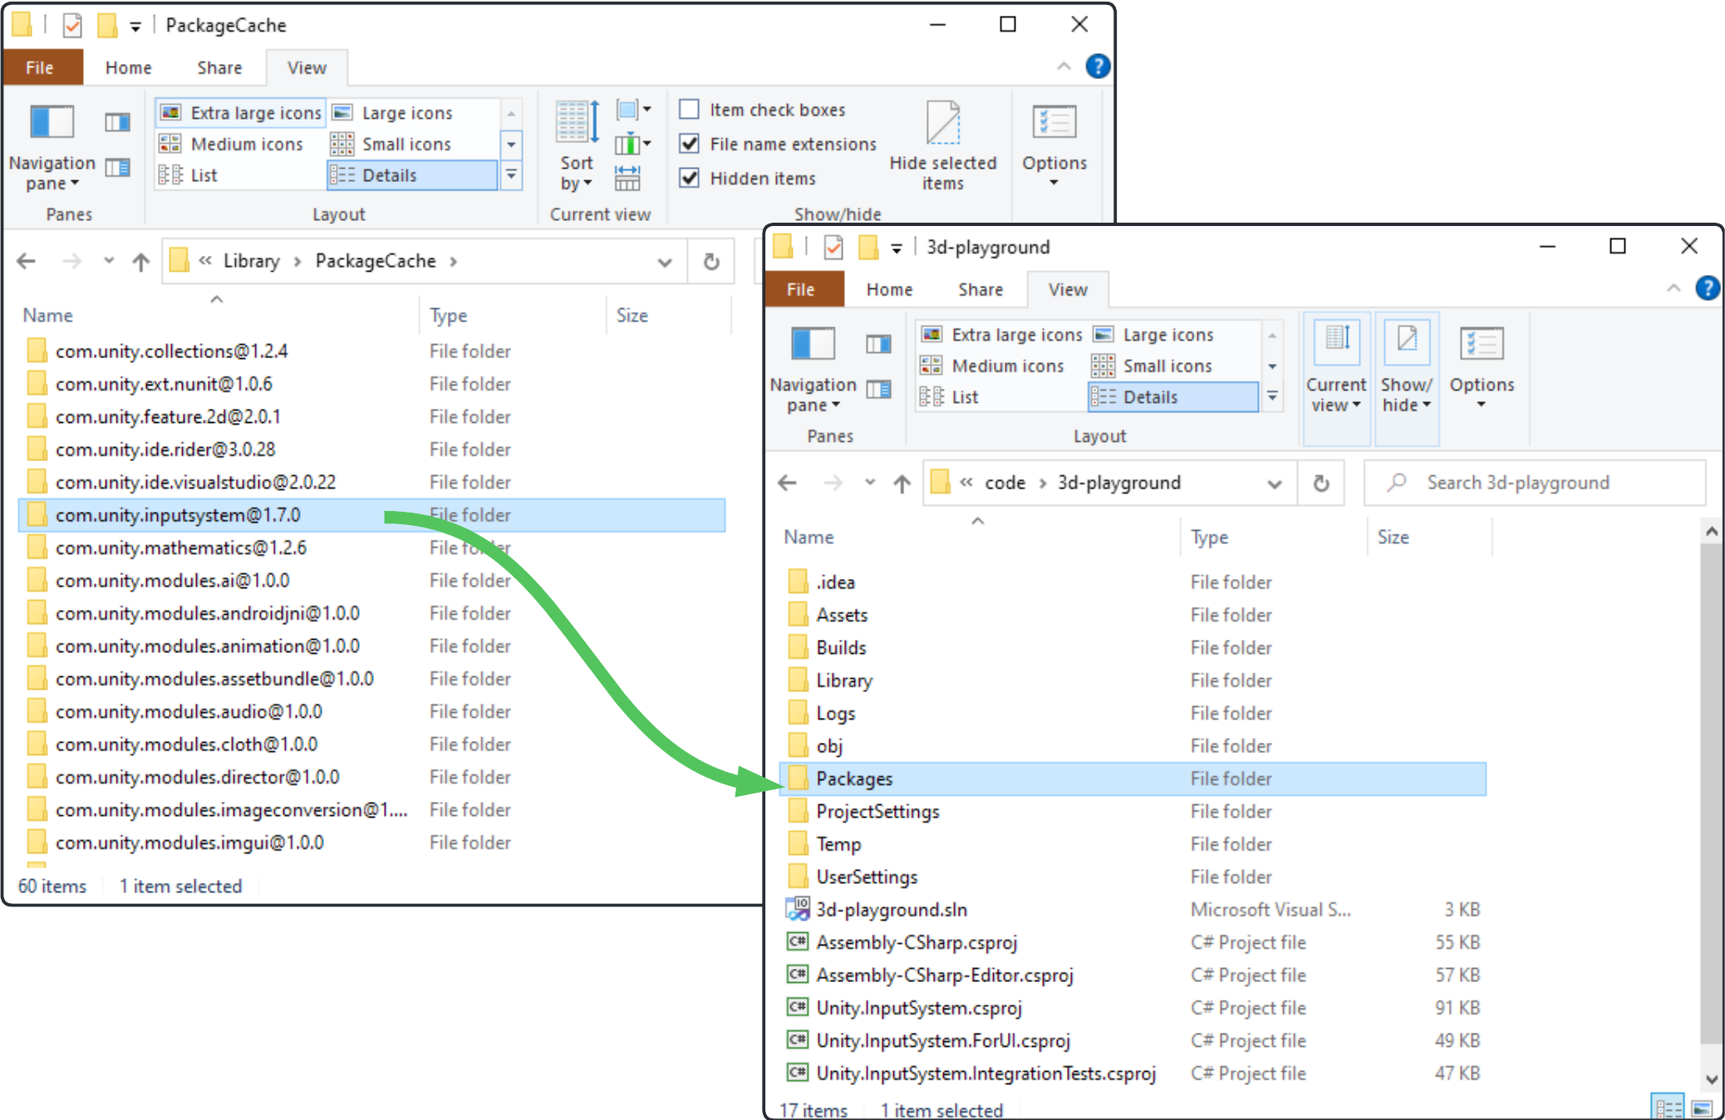The width and height of the screenshot is (1725, 1120).
Task: Switch to the Home tab in PackageCache
Action: click(128, 68)
